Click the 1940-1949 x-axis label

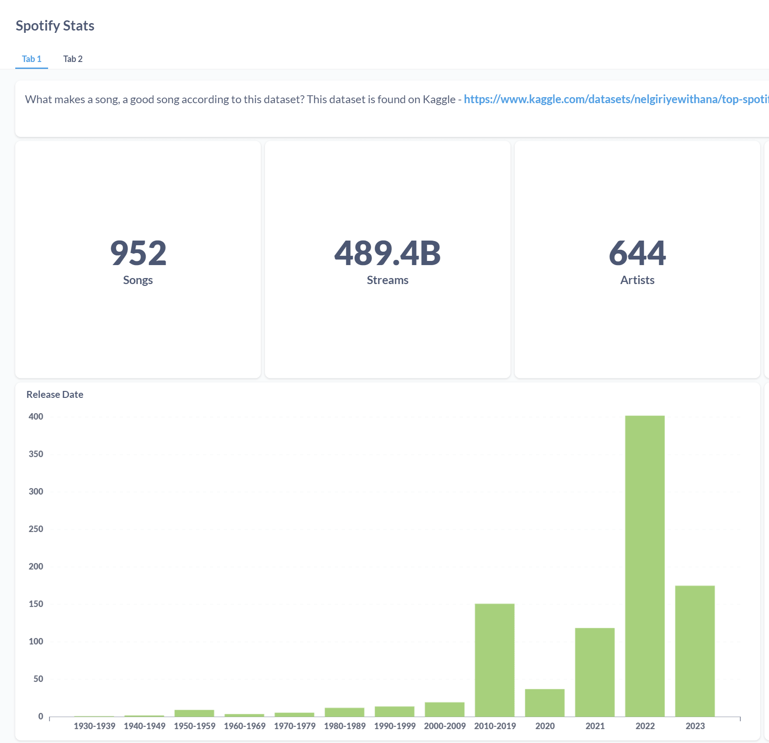point(144,726)
